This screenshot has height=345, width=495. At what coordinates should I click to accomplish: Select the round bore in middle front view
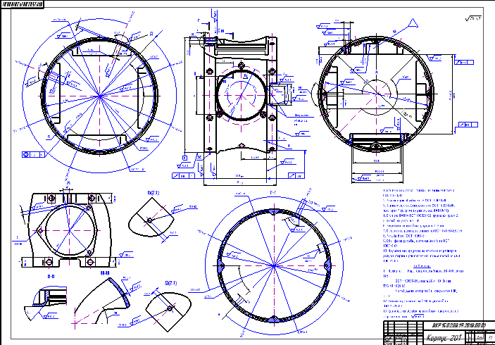[242, 94]
